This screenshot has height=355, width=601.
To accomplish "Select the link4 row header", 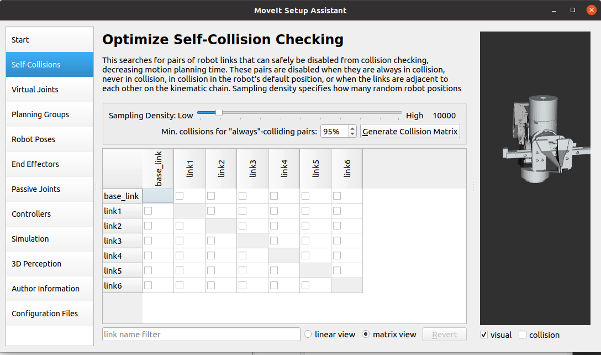I will click(122, 255).
